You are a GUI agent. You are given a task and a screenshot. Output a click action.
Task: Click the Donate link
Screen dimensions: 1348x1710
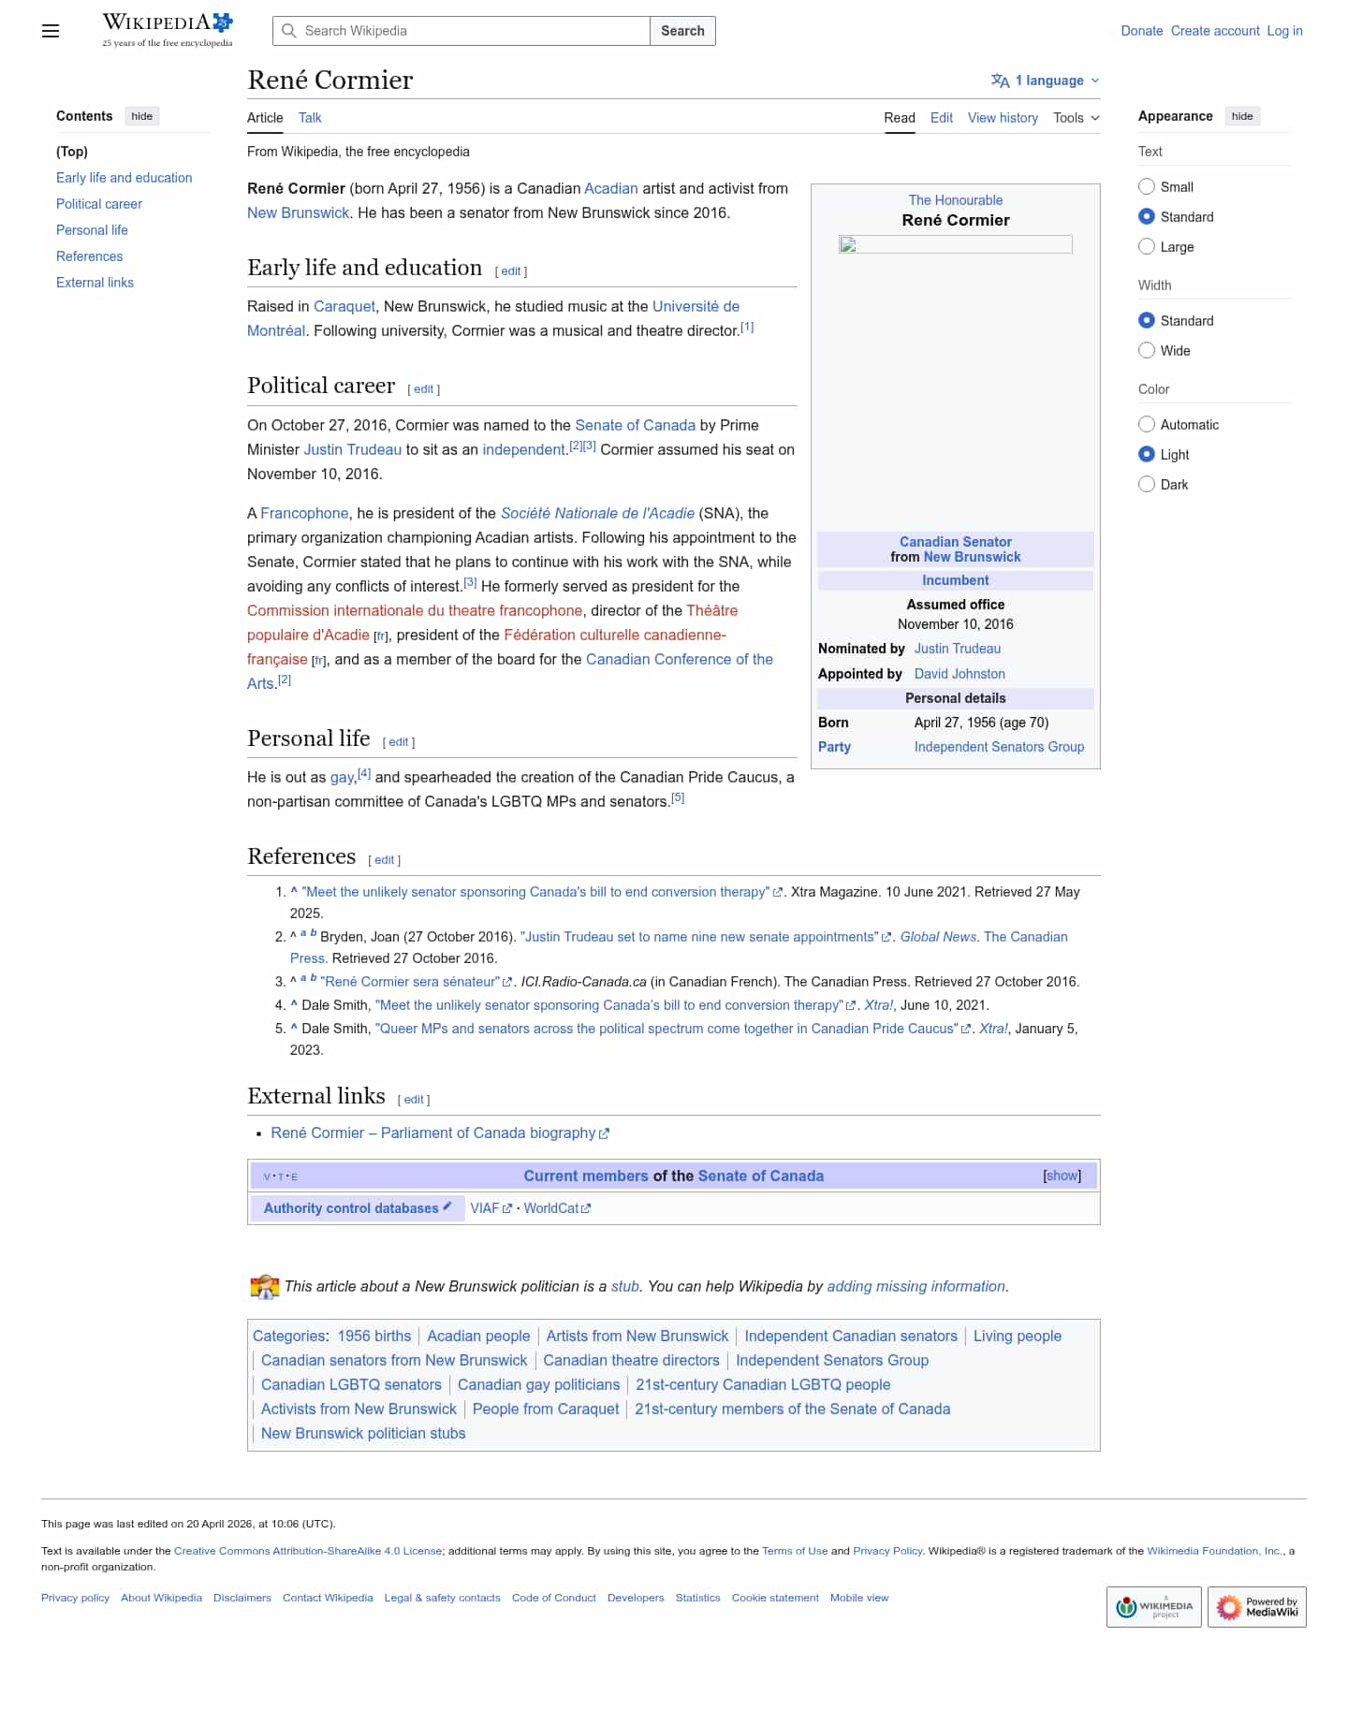click(1142, 31)
